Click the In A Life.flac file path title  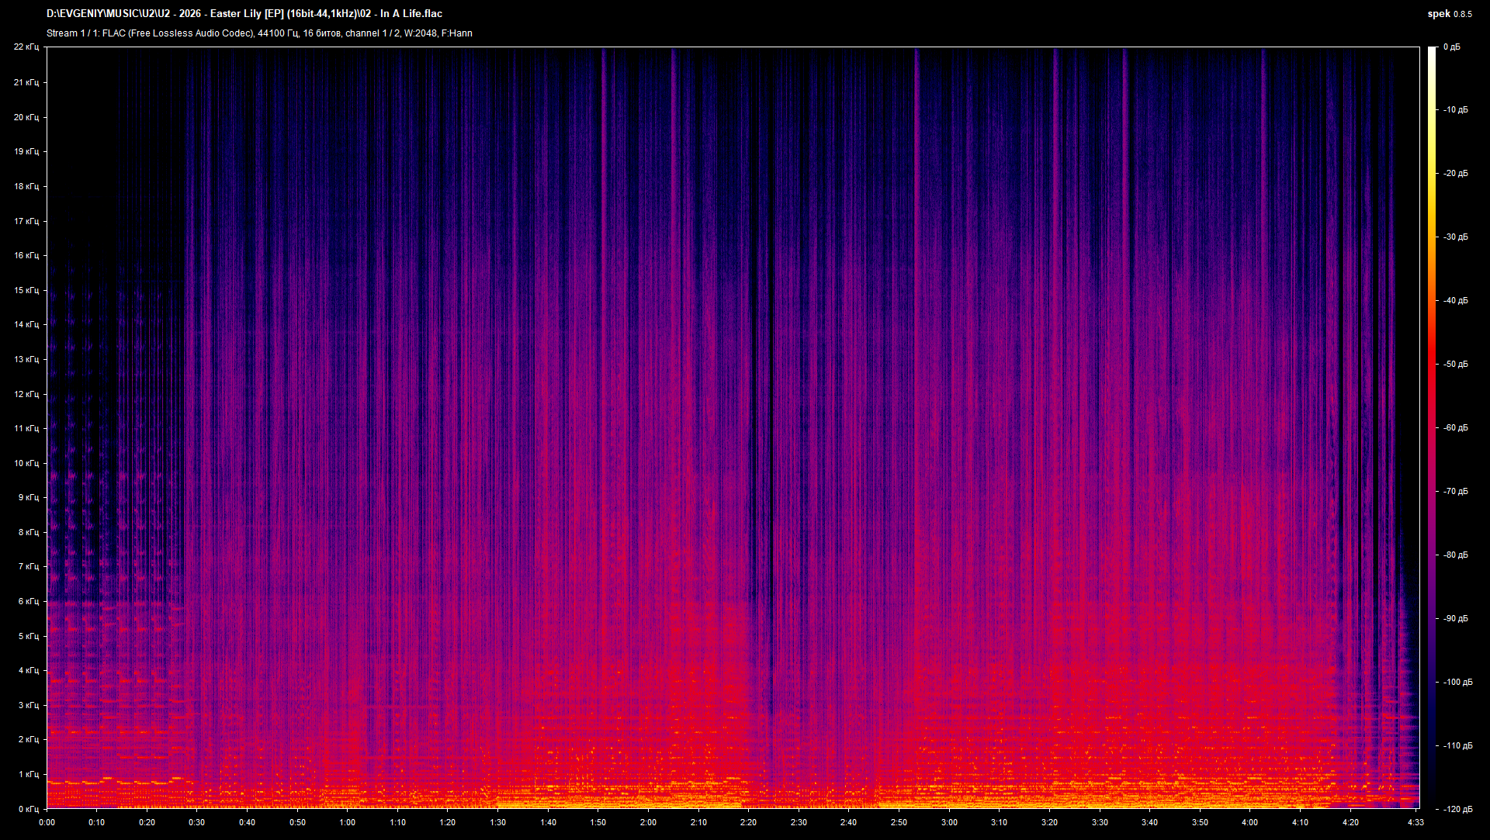click(244, 14)
